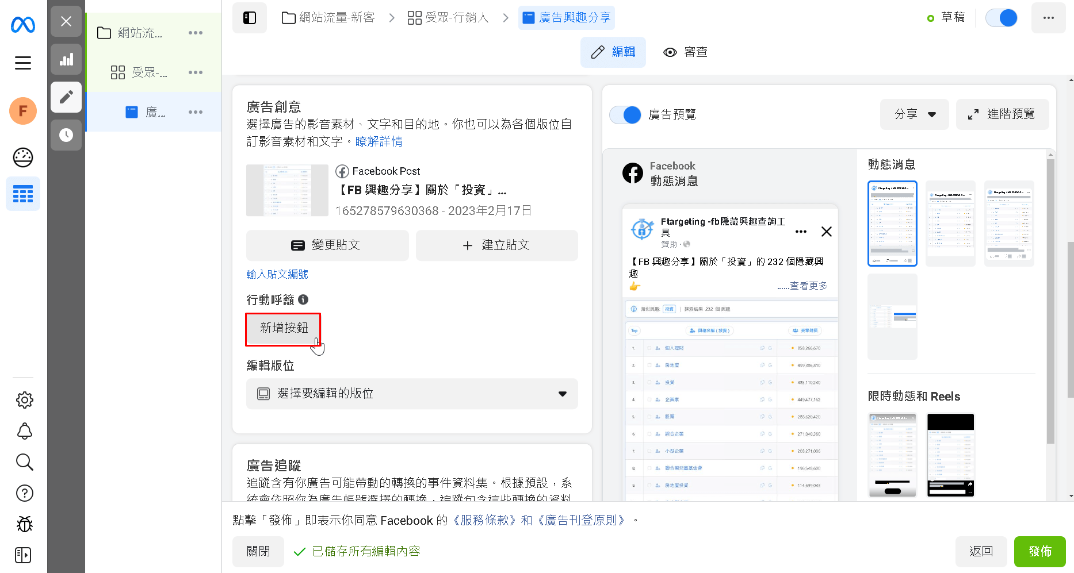The height and width of the screenshot is (573, 1074).
Task: Open top-right more options menu
Action: [x=1048, y=18]
